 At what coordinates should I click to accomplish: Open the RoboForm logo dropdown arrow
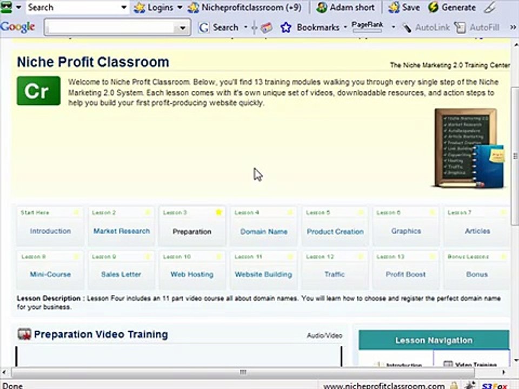click(19, 7)
